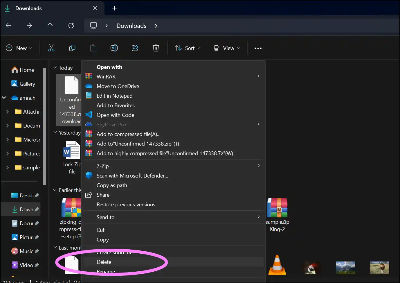This screenshot has height=283, width=400.
Task: Click the Delete trash toolbar icon
Action: click(x=156, y=48)
